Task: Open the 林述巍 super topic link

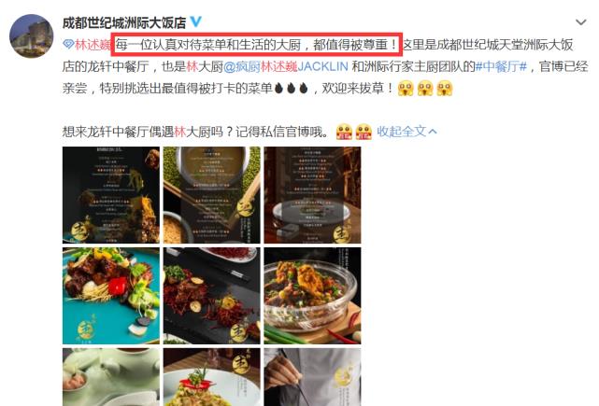Action: 93,45
